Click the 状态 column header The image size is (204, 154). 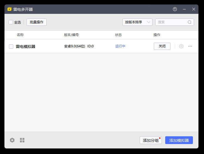coord(118,35)
